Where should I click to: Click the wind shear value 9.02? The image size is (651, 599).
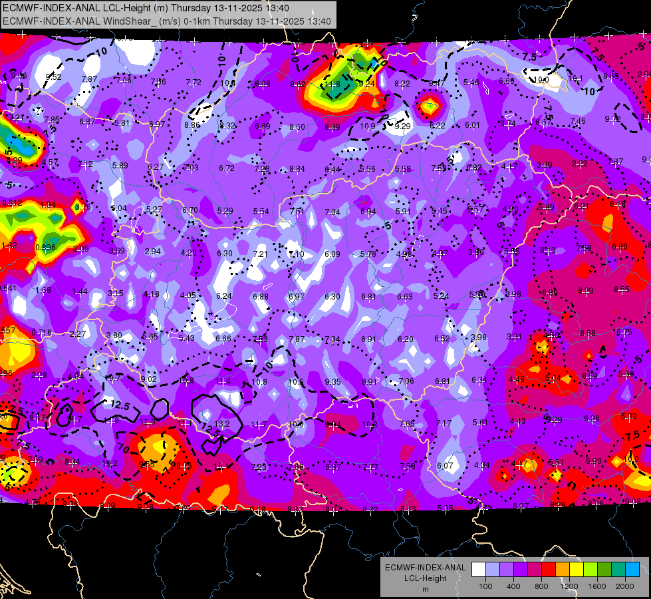[148, 379]
